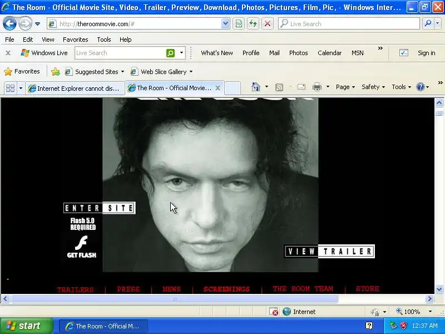Click the Print icon
Screen dimensions: 445x334
click(x=317, y=87)
